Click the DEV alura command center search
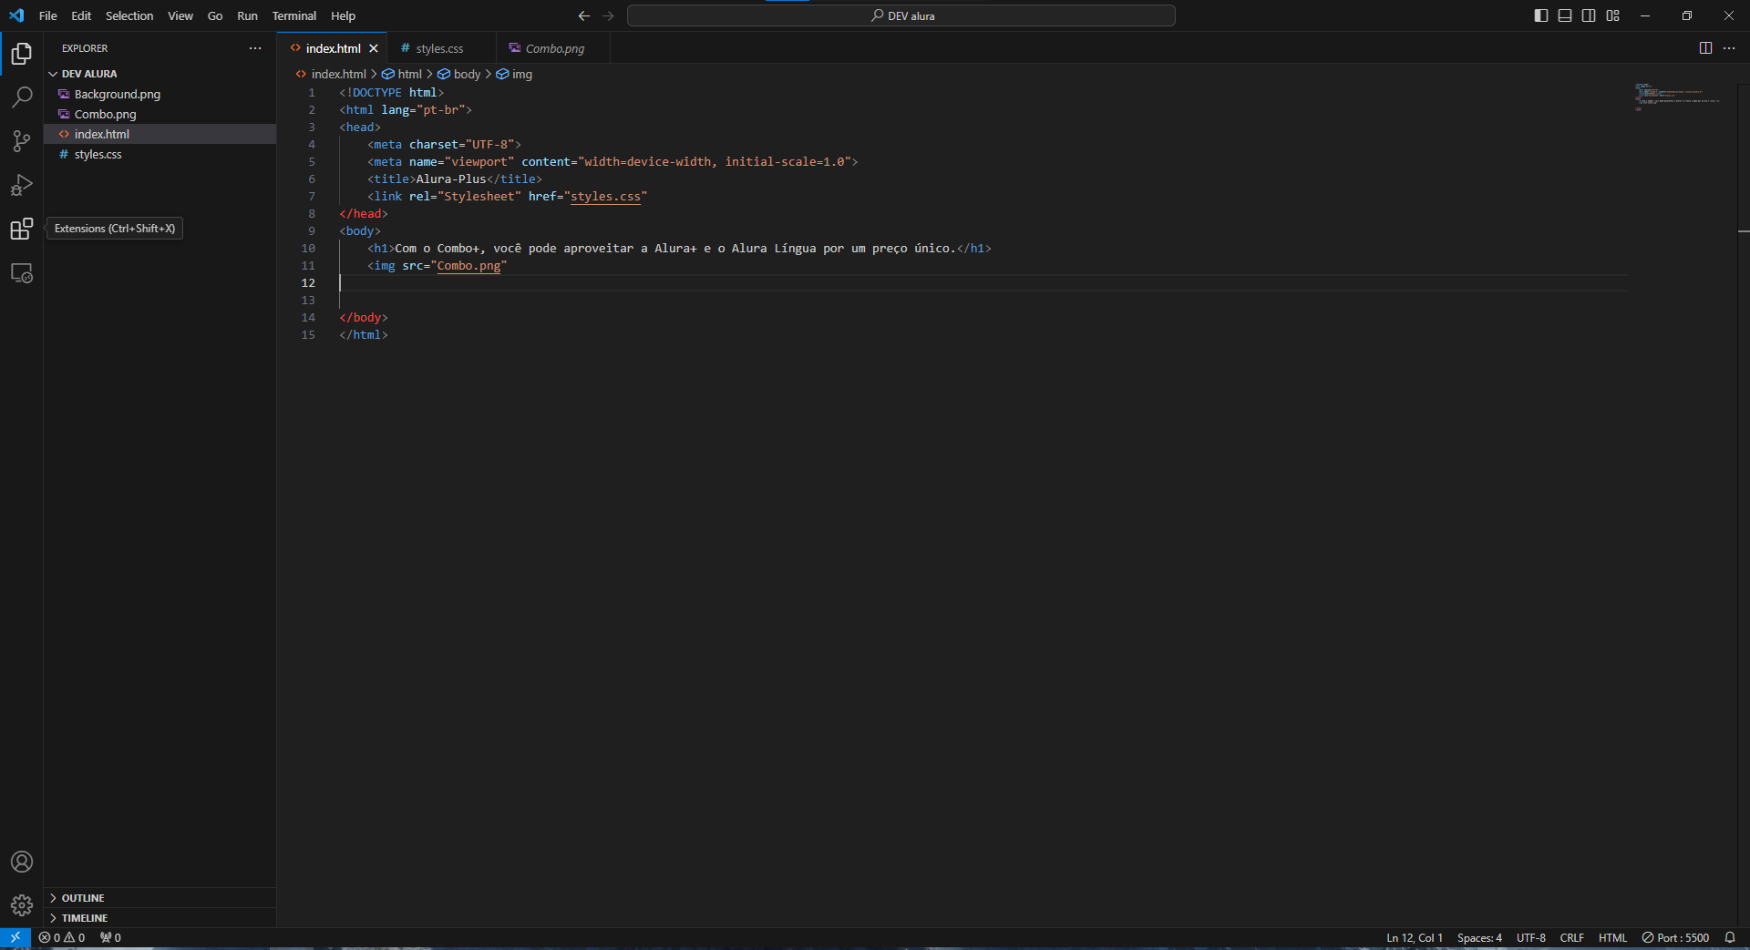 click(901, 15)
